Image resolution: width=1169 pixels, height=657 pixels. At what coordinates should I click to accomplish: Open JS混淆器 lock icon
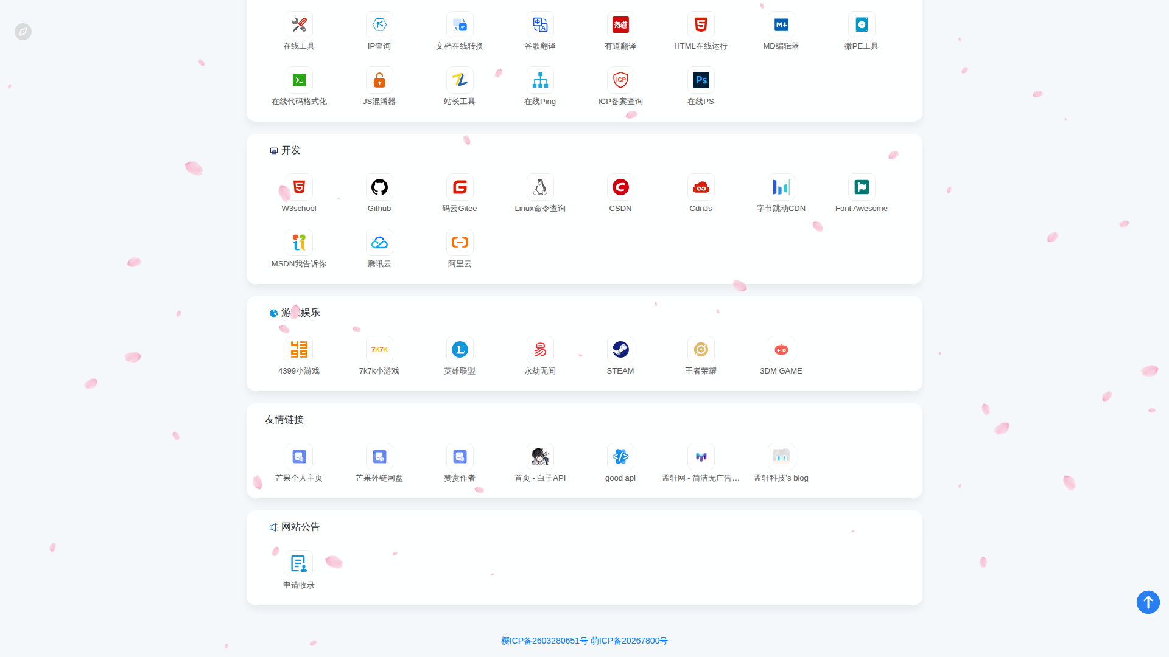pyautogui.click(x=379, y=80)
